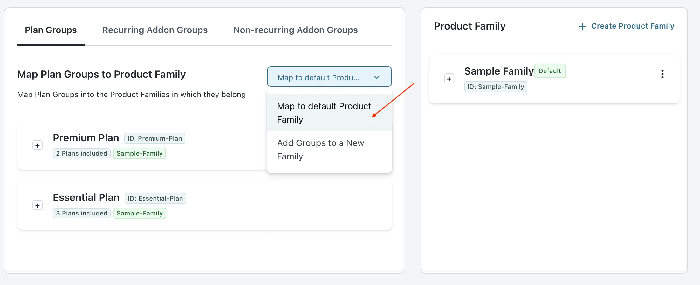Open the Map to default Product dropdown
This screenshot has height=285, width=700.
(x=319, y=77)
